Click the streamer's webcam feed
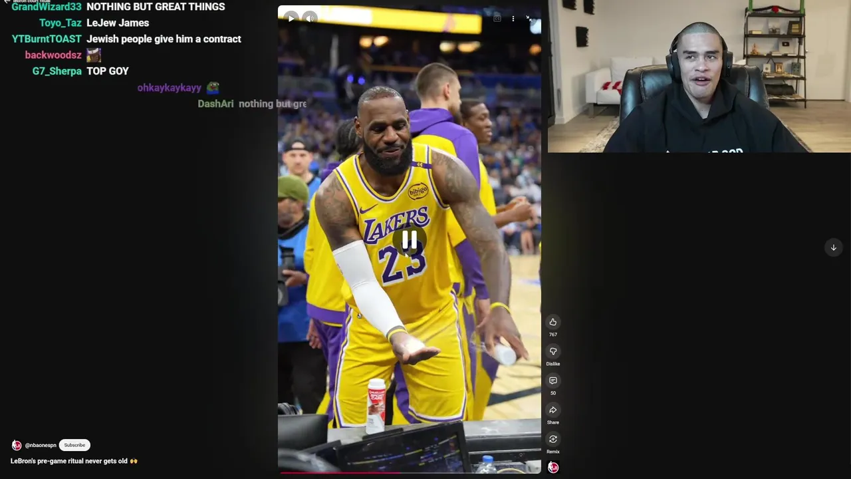Screen dimensions: 851x479 pyautogui.click(x=699, y=77)
